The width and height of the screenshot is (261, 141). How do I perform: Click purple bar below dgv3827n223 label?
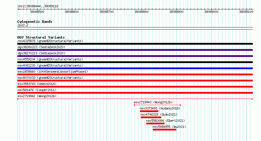tap(135, 56)
